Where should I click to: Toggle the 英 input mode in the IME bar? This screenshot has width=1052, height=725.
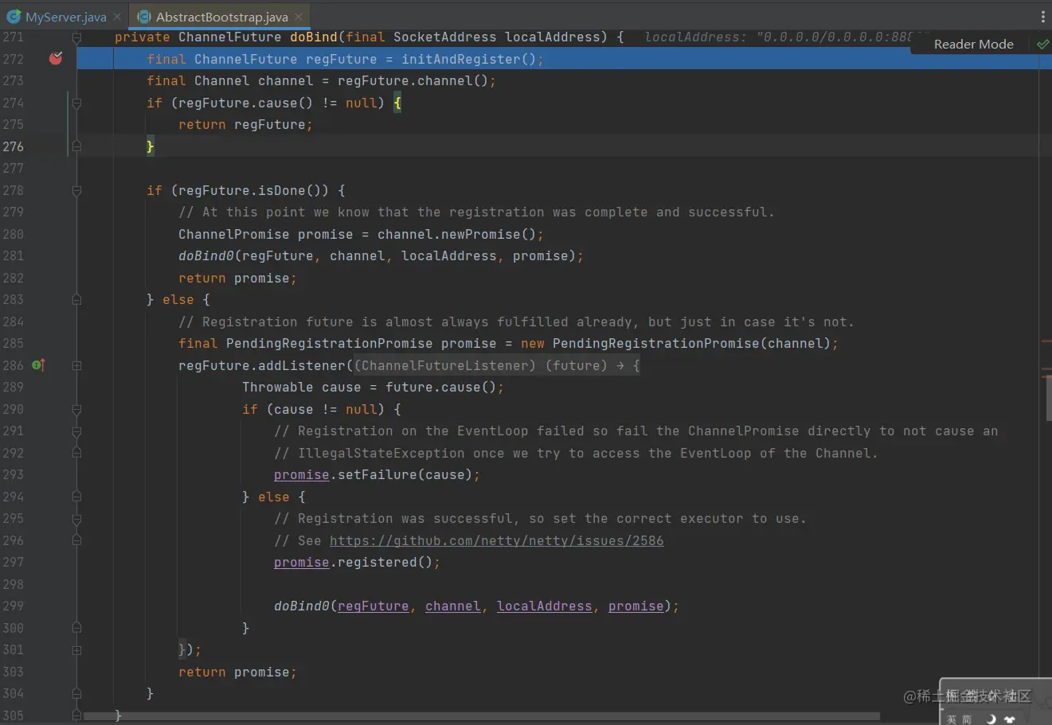[951, 719]
